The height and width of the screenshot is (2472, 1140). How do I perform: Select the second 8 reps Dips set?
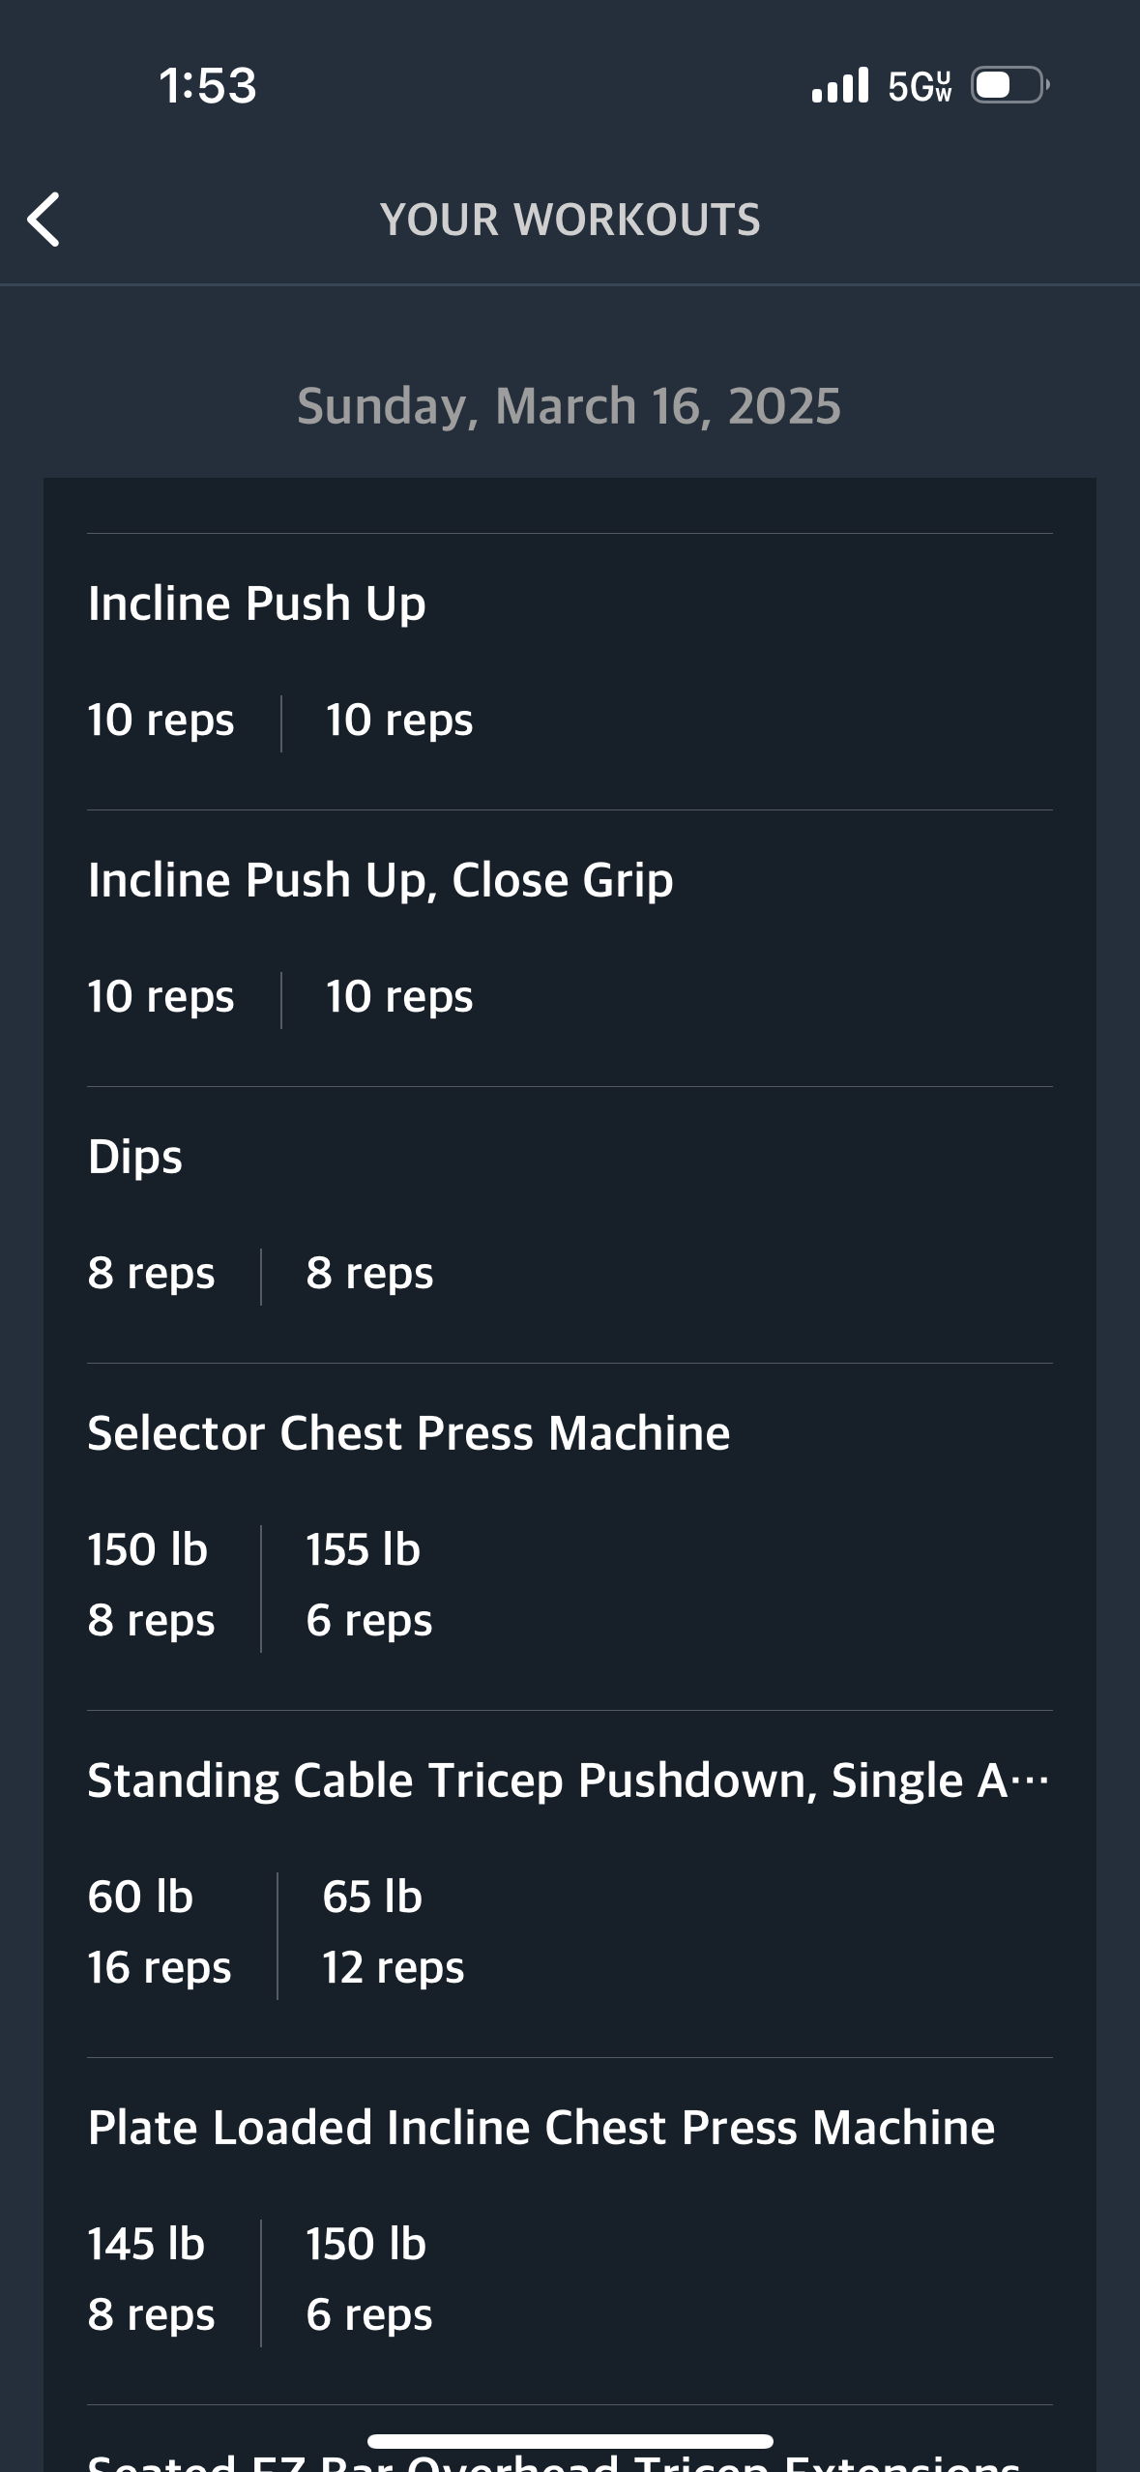click(x=369, y=1273)
